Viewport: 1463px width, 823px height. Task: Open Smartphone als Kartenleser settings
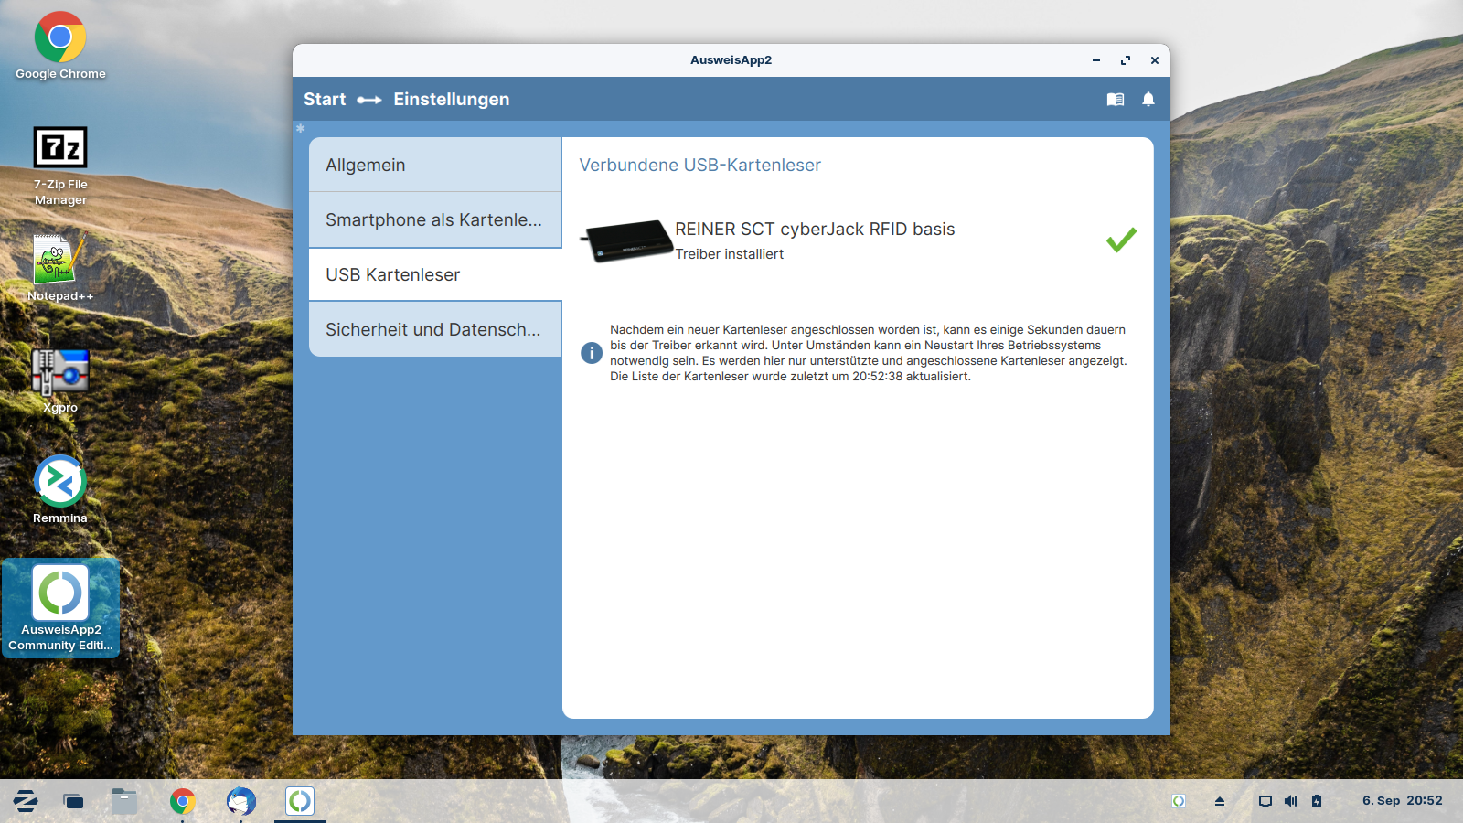[435, 219]
